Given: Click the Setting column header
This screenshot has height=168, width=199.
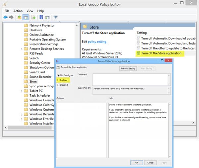Looking at the screenshot, I should click(142, 33).
